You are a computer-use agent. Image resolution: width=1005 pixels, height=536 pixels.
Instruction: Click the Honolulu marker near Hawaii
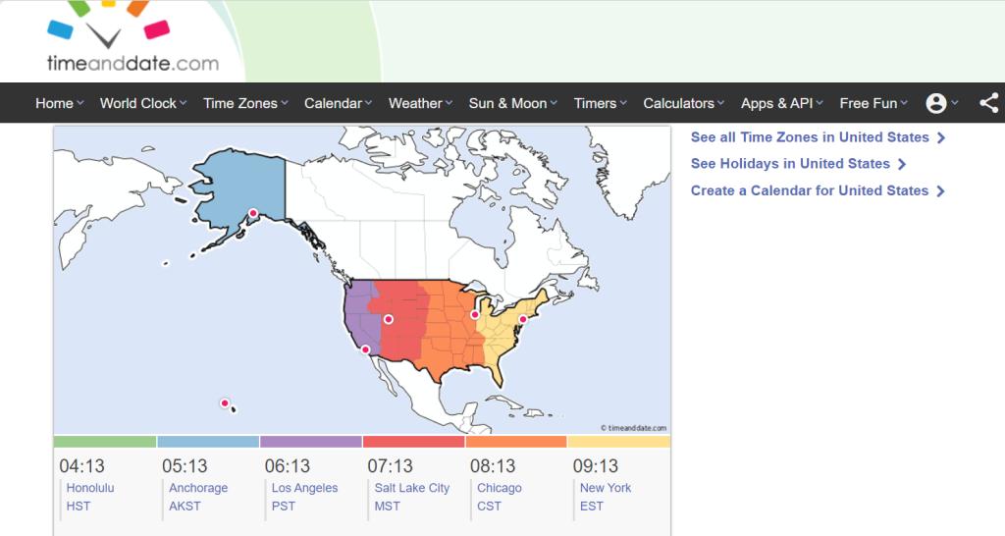coord(225,402)
